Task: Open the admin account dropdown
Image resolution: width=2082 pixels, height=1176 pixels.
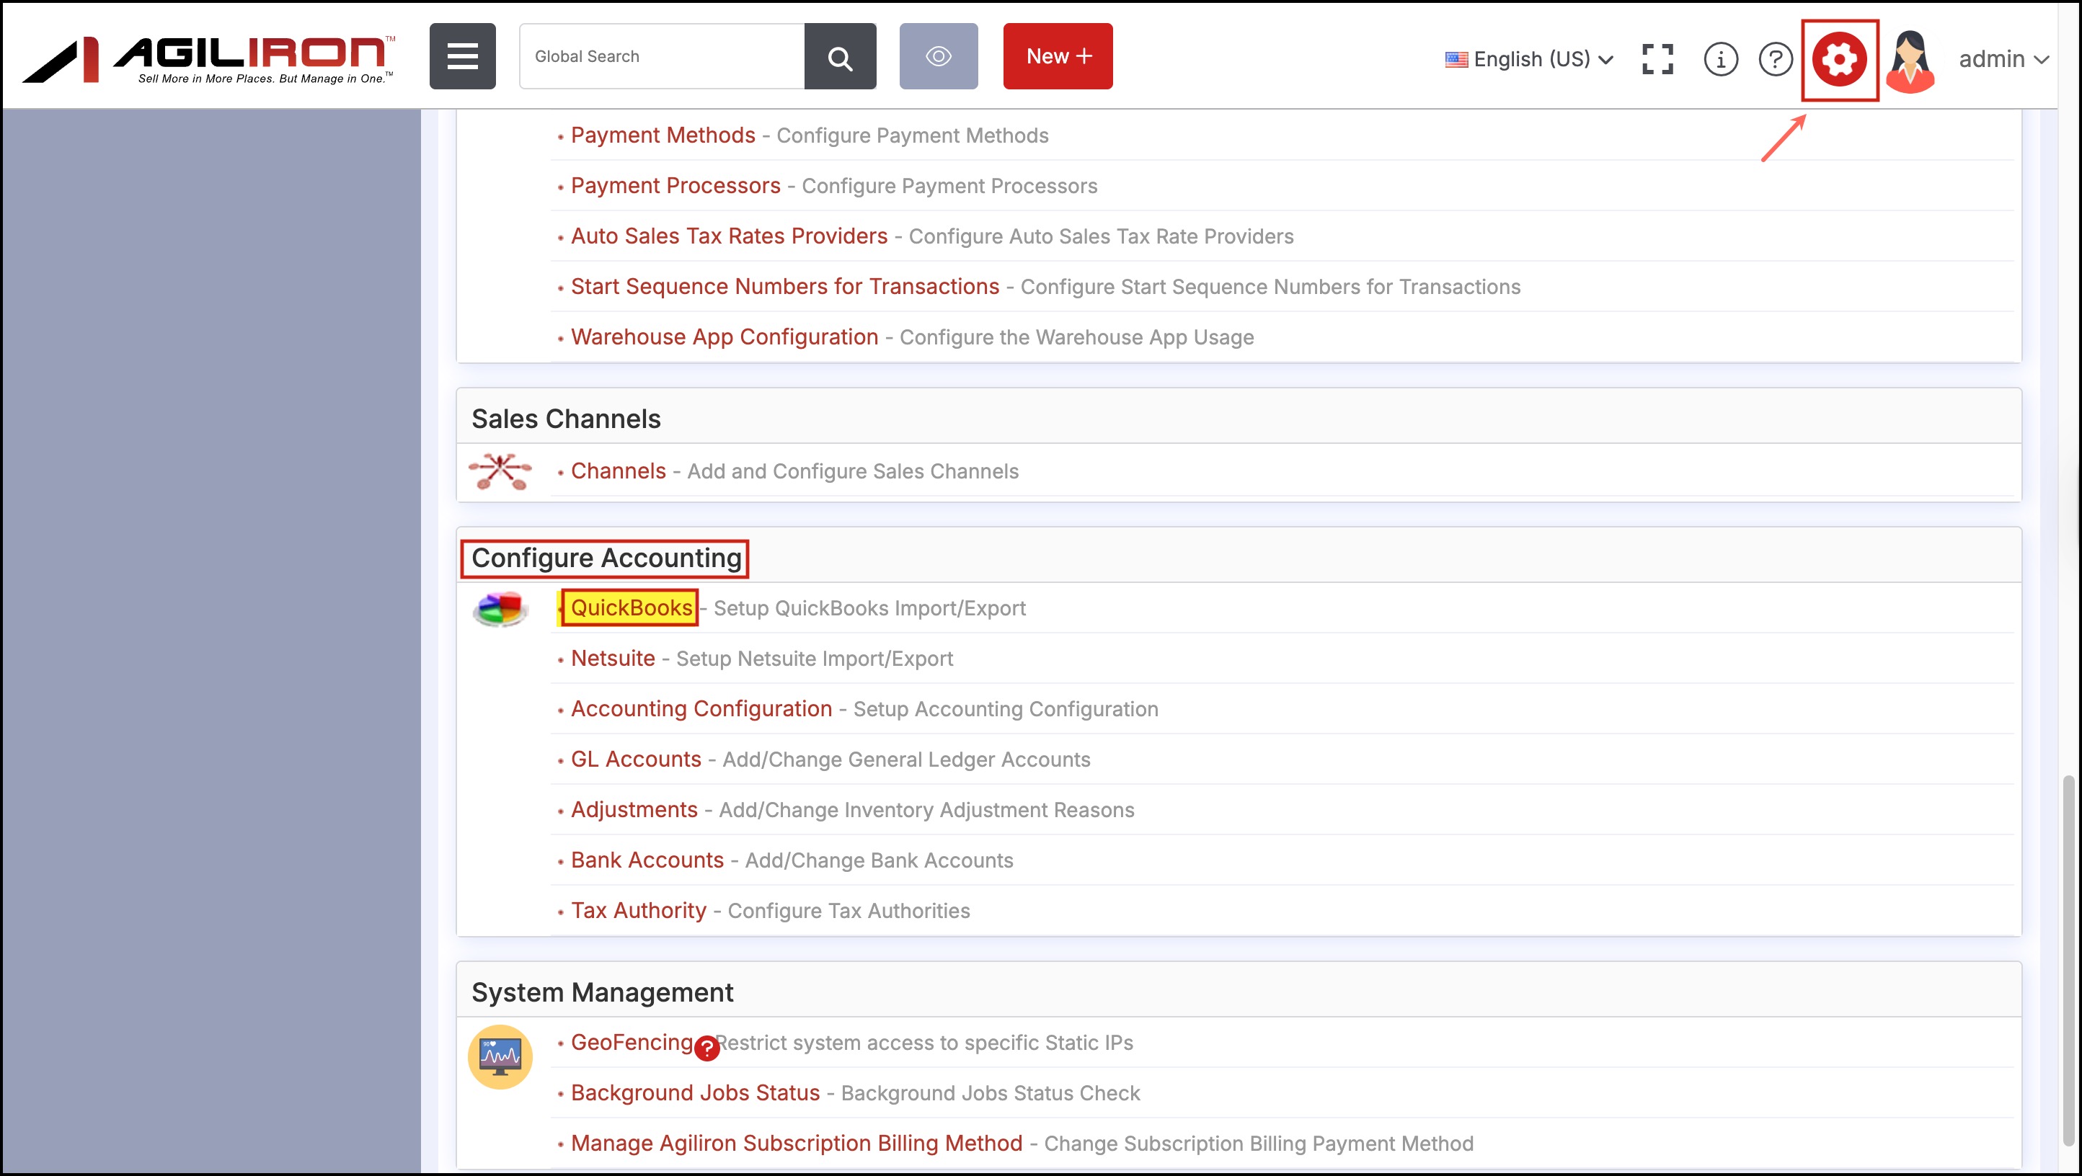Action: pos(2003,59)
